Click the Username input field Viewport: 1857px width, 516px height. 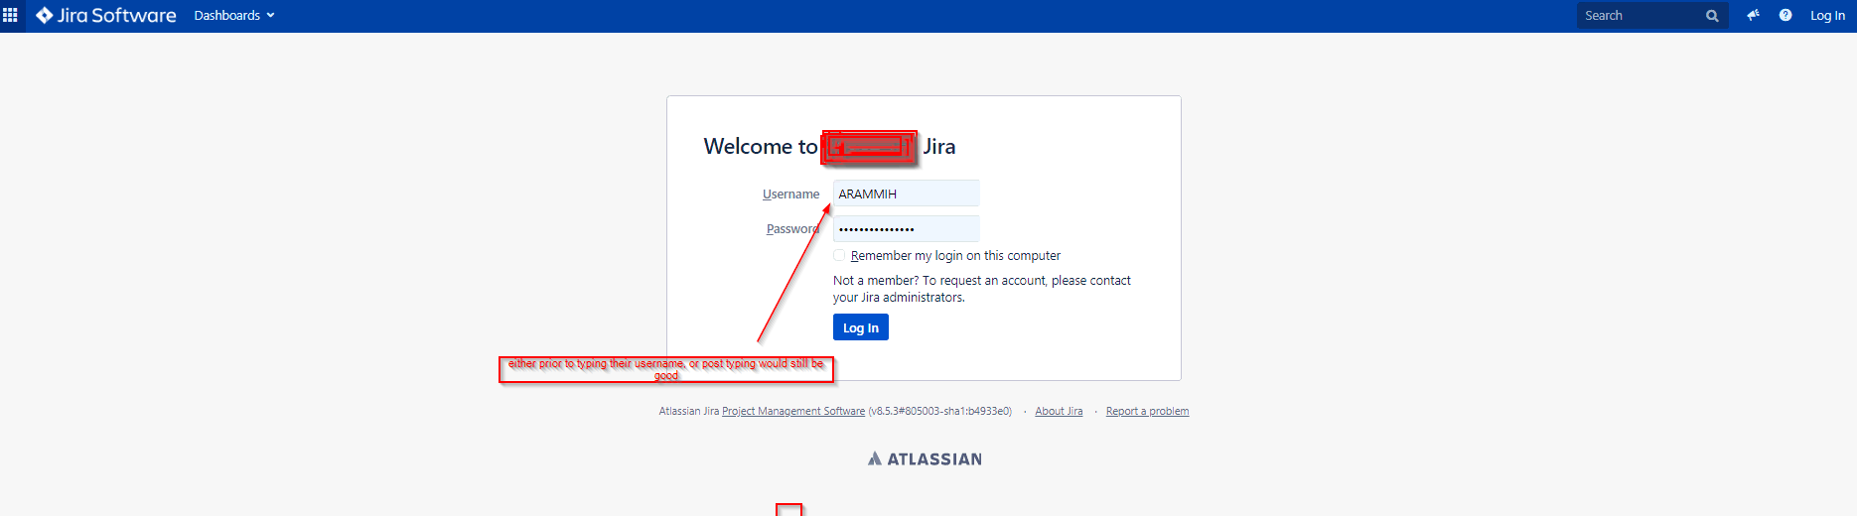906,193
